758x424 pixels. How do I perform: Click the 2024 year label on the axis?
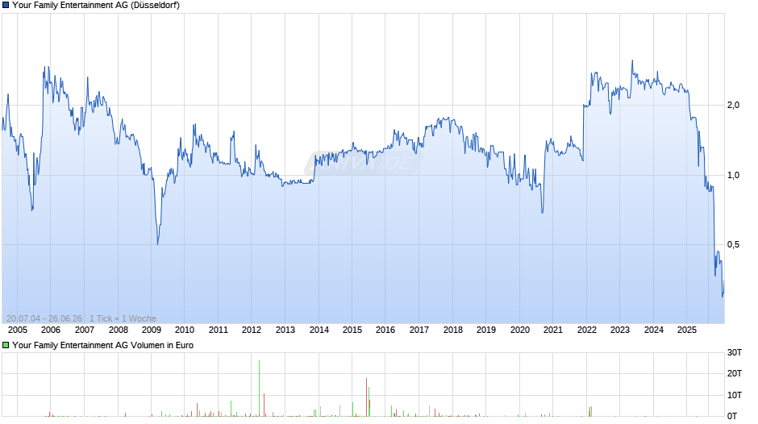coord(654,330)
